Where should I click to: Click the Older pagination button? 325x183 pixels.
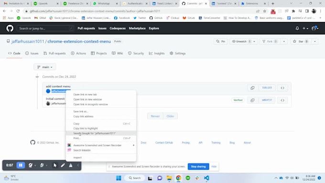point(170,116)
